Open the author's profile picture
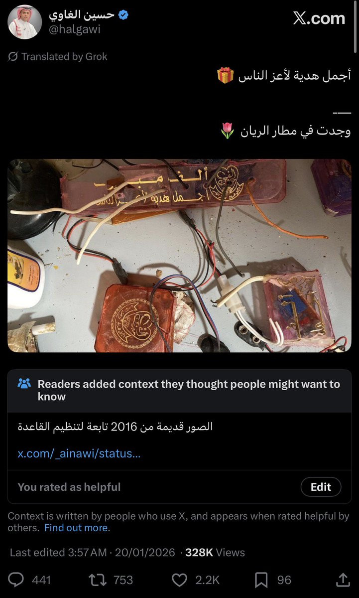Screen dimensions: 359x598 click(x=25, y=22)
